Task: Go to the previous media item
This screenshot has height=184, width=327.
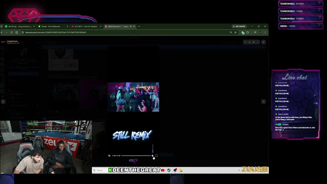Action: coord(3,102)
